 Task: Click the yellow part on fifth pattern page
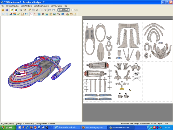pyautogui.click(x=122, y=87)
